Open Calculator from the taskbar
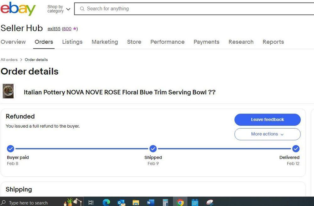Image resolution: width=314 pixels, height=206 pixels. click(165, 203)
